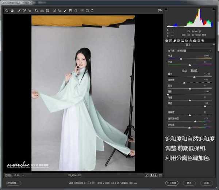
Task: Click the 曝光 exposure slider handle
Action: coord(194,77)
